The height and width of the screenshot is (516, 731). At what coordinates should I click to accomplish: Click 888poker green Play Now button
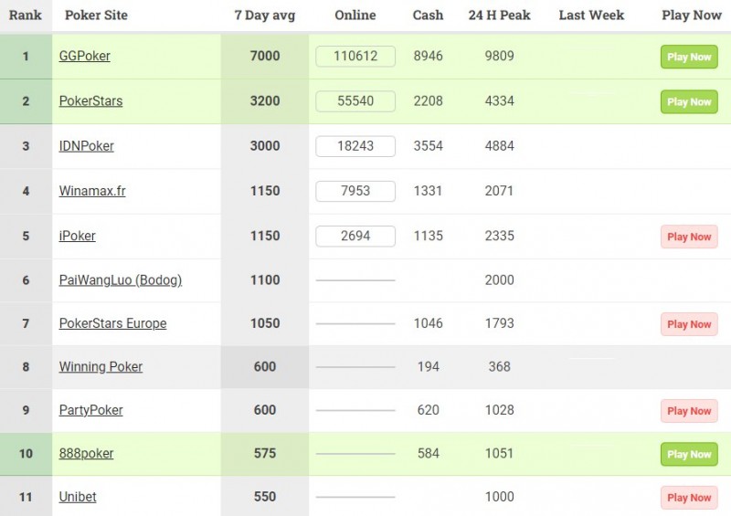689,454
